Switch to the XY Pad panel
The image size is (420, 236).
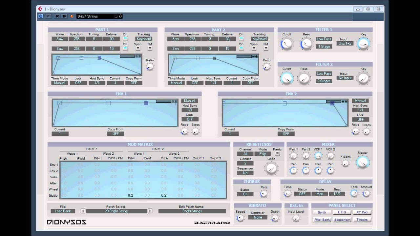(362, 212)
